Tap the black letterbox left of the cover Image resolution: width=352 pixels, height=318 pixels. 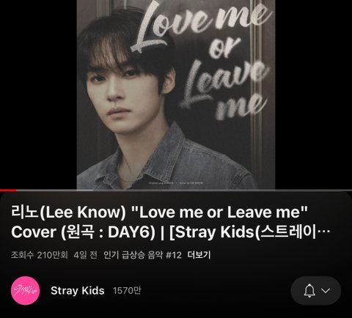pos(38,95)
